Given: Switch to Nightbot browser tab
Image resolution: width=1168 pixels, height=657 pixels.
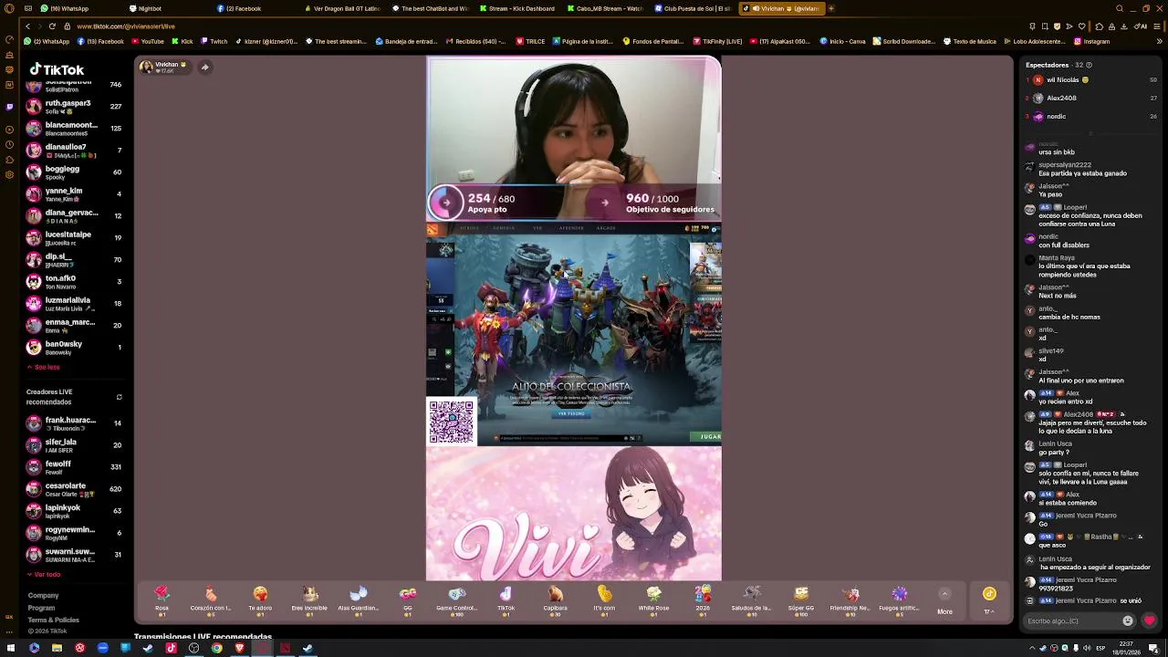Looking at the screenshot, I should point(164,8).
